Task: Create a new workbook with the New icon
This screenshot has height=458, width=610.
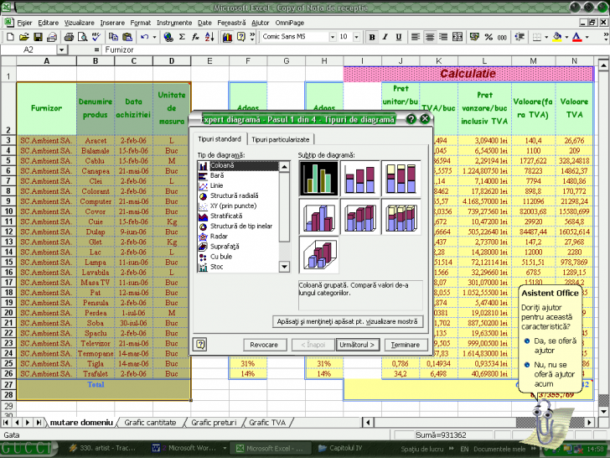Action: click(11, 37)
